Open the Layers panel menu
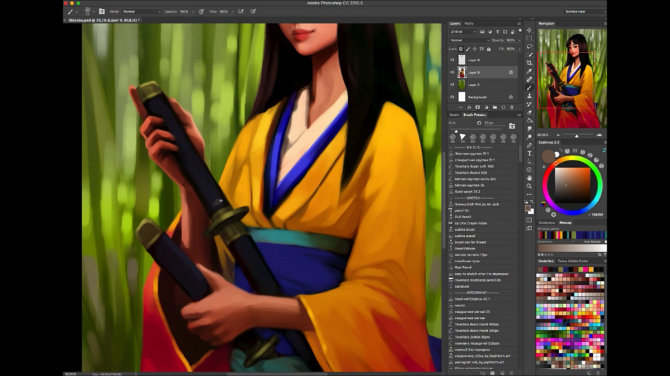 click(519, 23)
